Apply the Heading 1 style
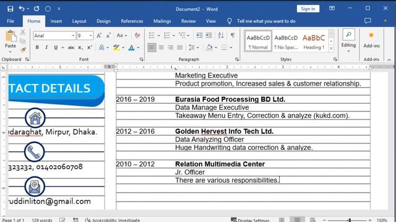Screen dimensions: 396x222 click(314, 41)
